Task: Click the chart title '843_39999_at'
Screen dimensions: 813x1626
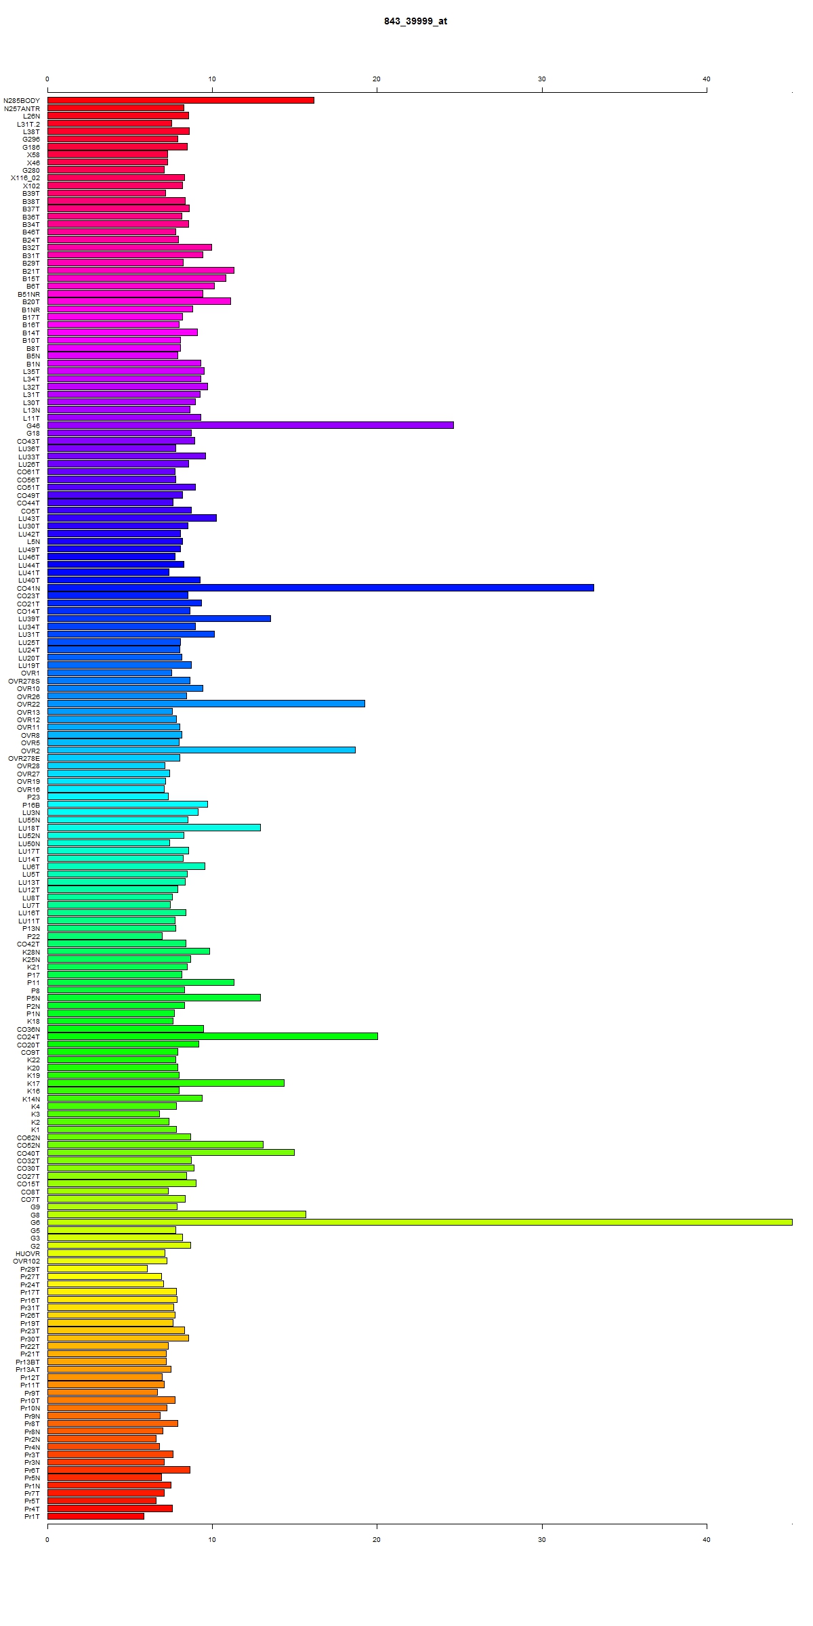Action: (x=415, y=21)
